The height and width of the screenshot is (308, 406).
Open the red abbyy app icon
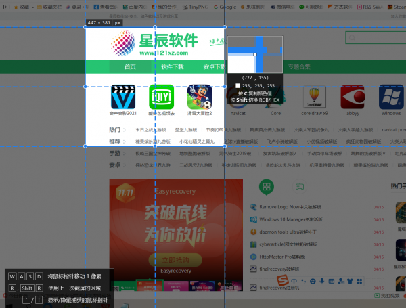pyautogui.click(x=353, y=97)
